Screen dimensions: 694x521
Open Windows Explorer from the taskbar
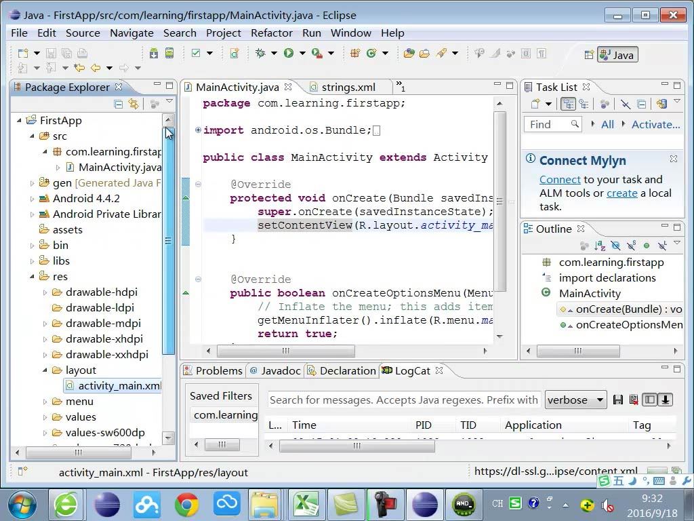264,505
